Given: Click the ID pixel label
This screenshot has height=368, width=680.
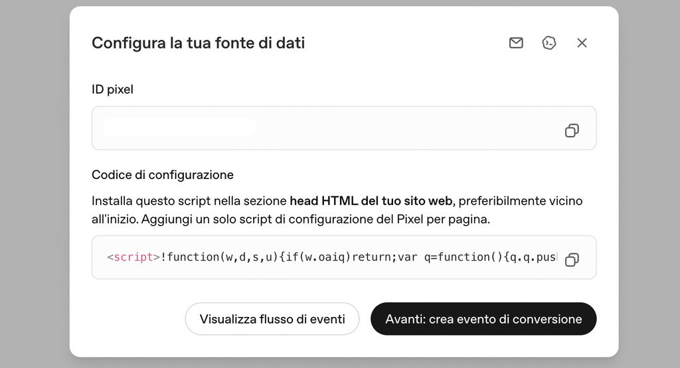Looking at the screenshot, I should tap(112, 90).
